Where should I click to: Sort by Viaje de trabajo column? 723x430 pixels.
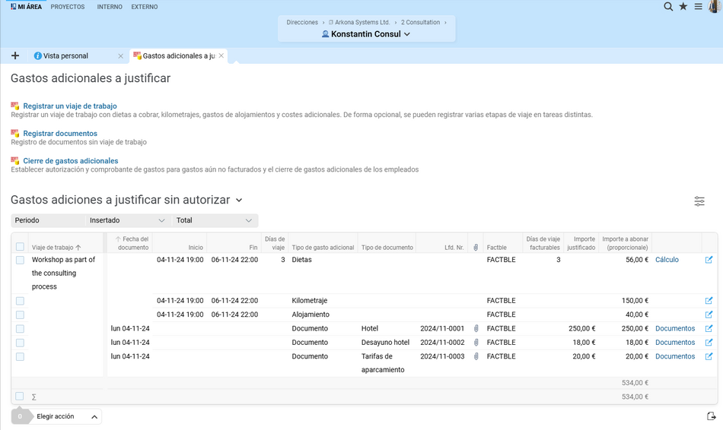56,247
